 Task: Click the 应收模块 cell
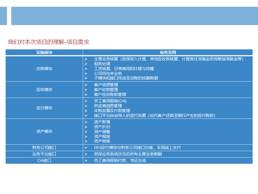[44, 89]
